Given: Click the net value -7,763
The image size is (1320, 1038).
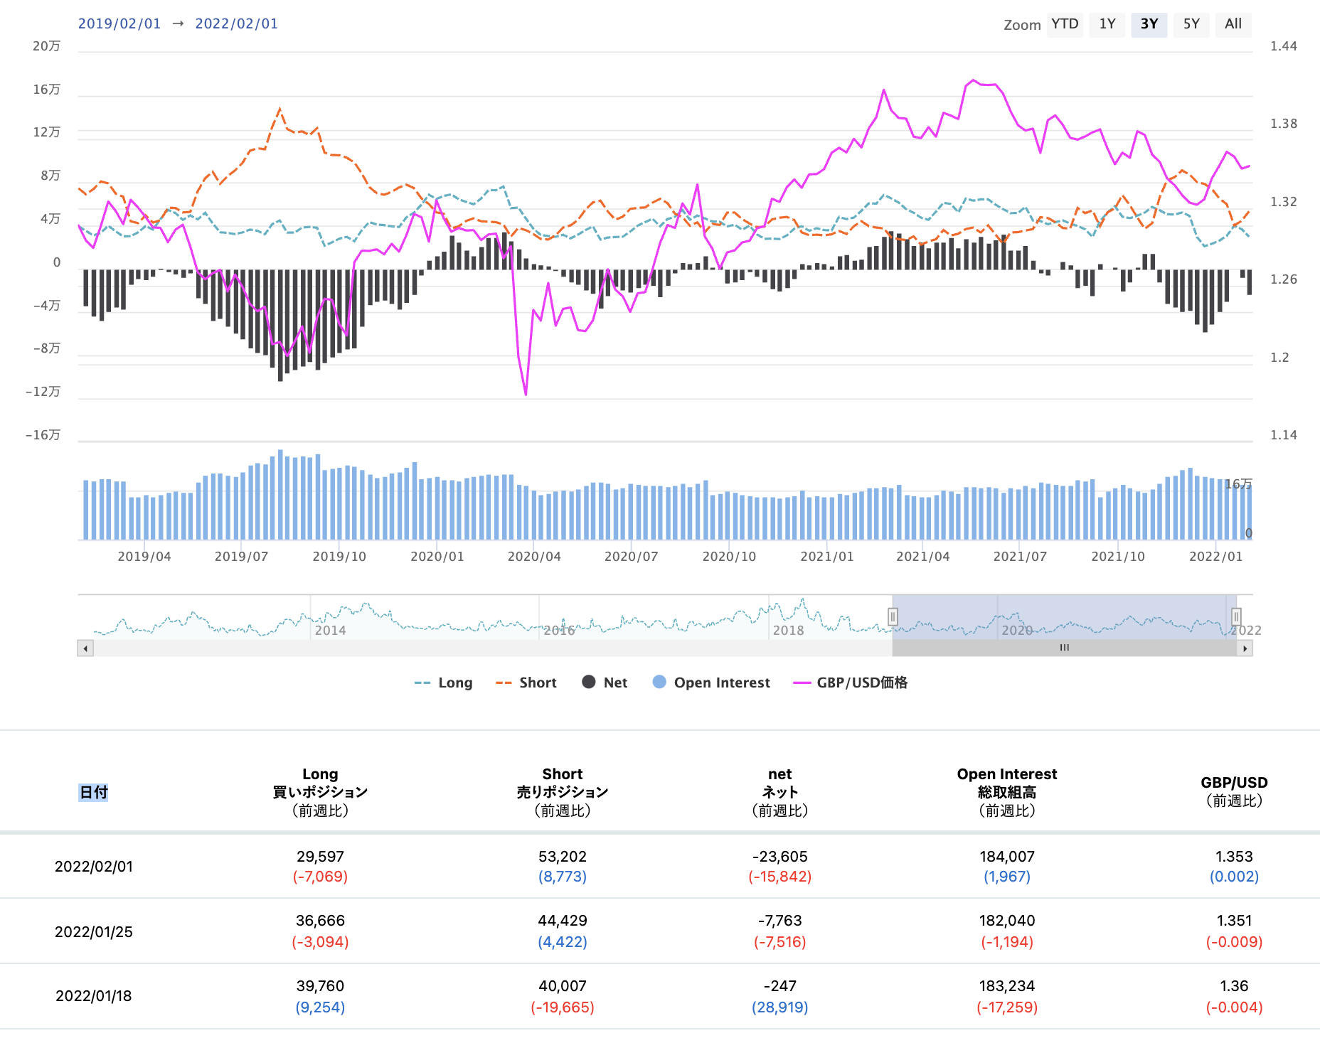Looking at the screenshot, I should point(780,921).
